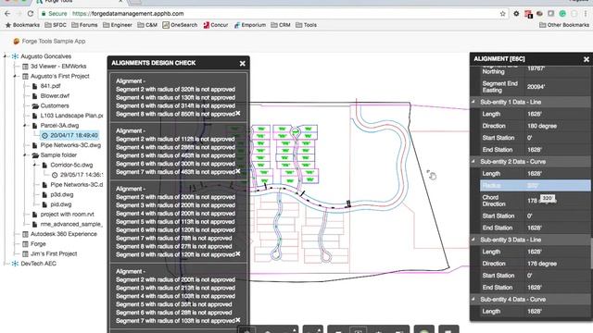Select the Forge project
The image size is (593, 333).
click(x=38, y=244)
